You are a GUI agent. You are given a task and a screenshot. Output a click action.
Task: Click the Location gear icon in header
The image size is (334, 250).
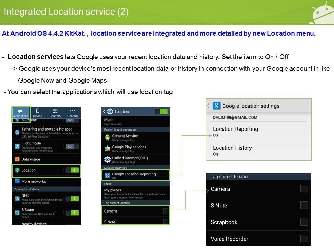(110, 111)
